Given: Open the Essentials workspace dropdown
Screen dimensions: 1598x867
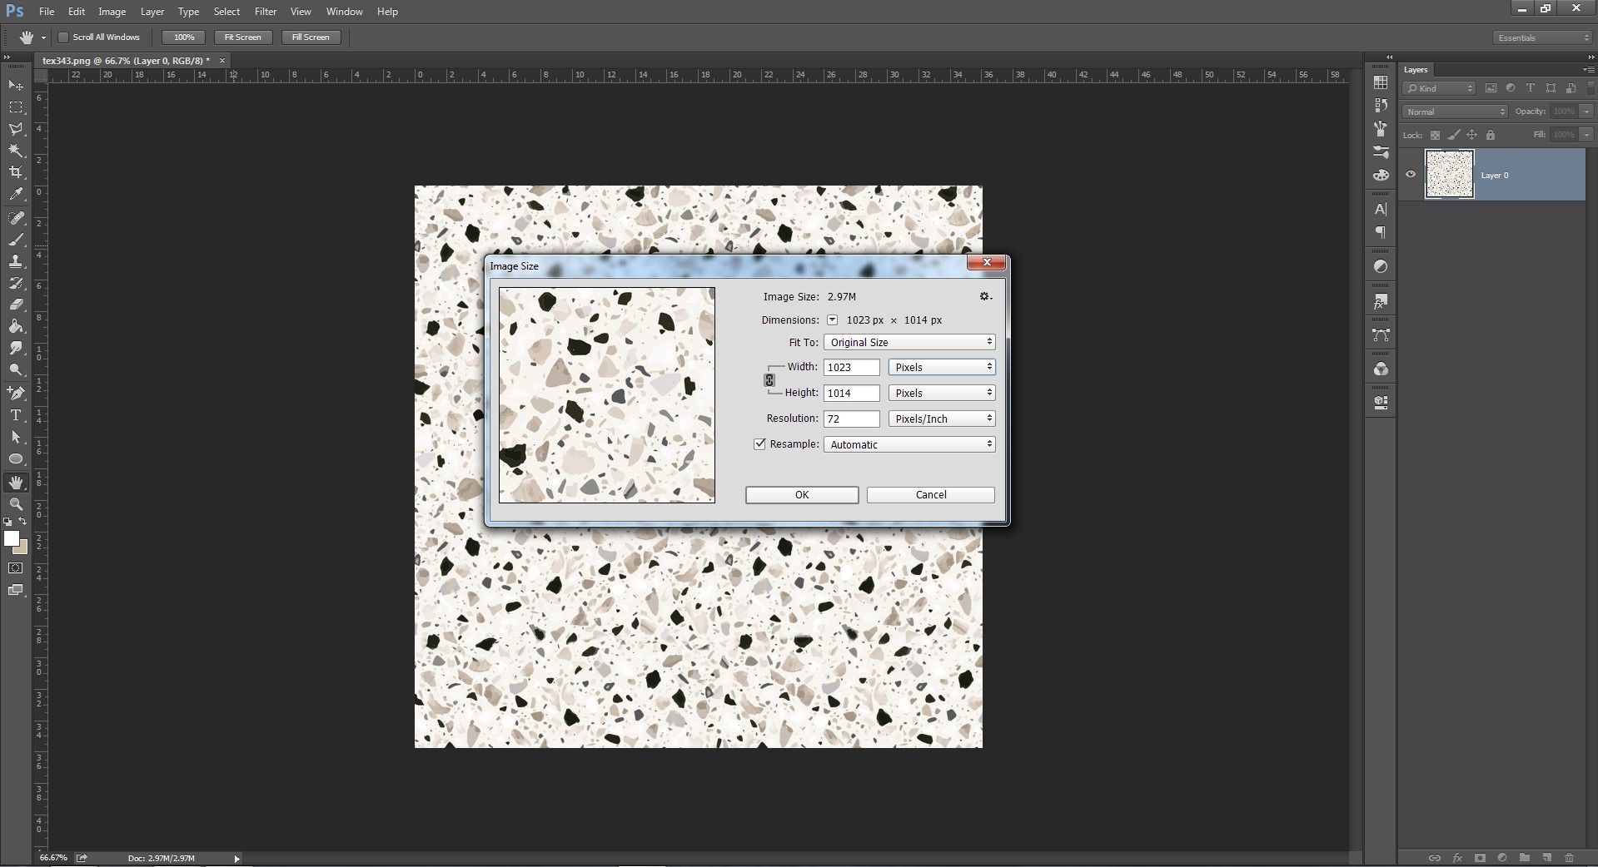Looking at the screenshot, I should point(1541,37).
